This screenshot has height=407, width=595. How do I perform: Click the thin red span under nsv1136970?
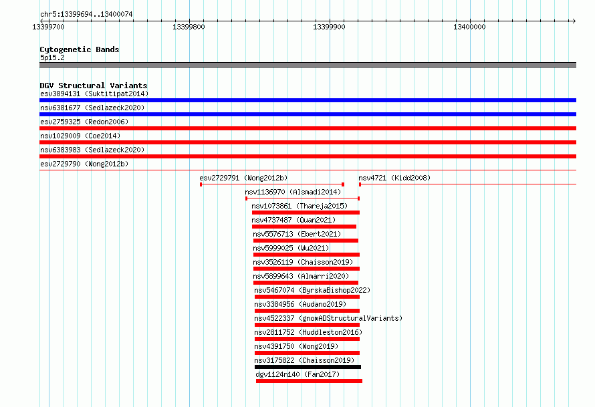click(x=302, y=198)
